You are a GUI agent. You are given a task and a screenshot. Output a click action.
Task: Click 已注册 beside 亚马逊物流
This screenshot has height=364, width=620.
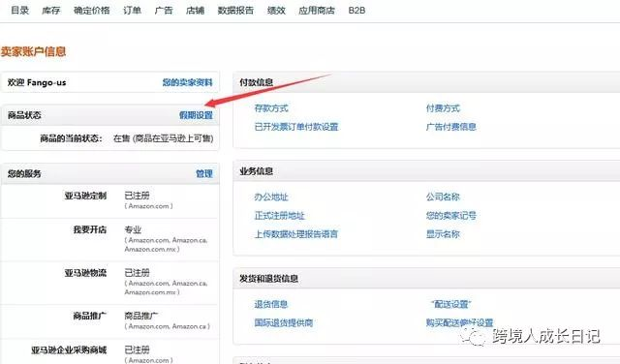138,272
